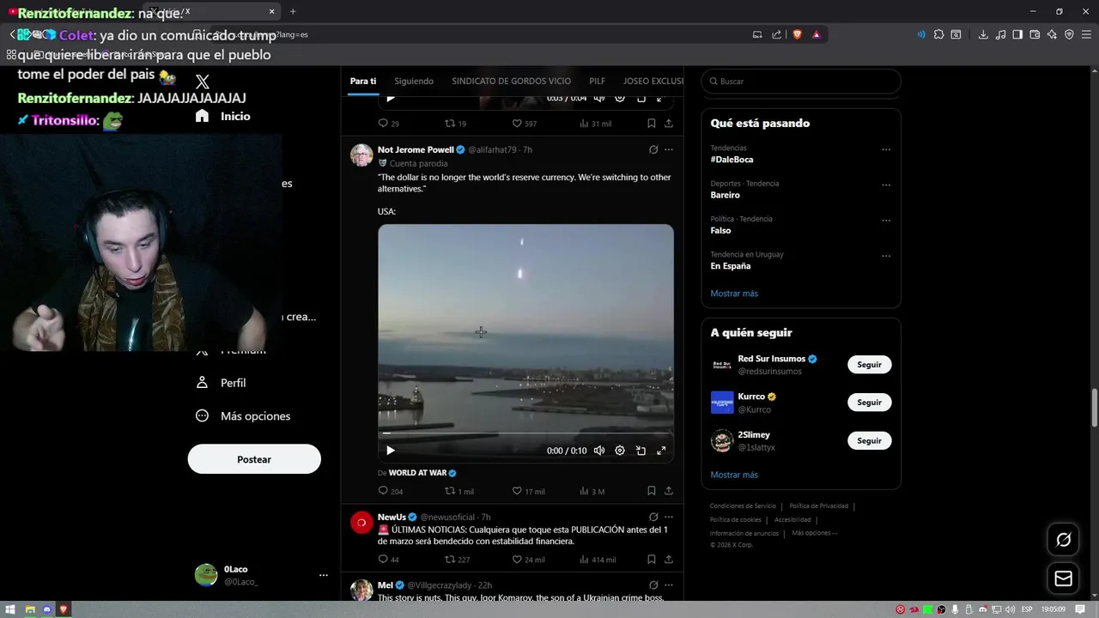The height and width of the screenshot is (618, 1099).
Task: Switch to the Para ti tab
Action: click(362, 81)
